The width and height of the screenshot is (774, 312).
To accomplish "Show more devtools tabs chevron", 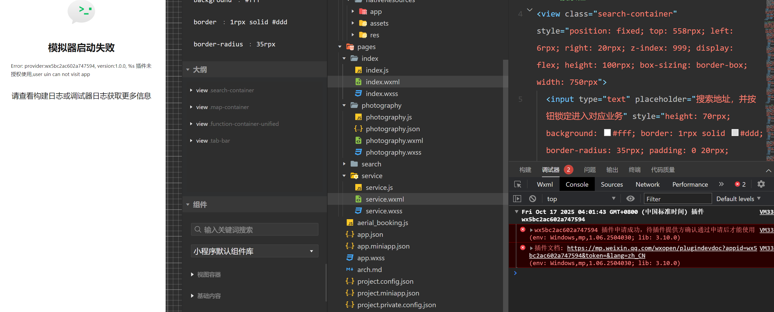I will click(721, 184).
